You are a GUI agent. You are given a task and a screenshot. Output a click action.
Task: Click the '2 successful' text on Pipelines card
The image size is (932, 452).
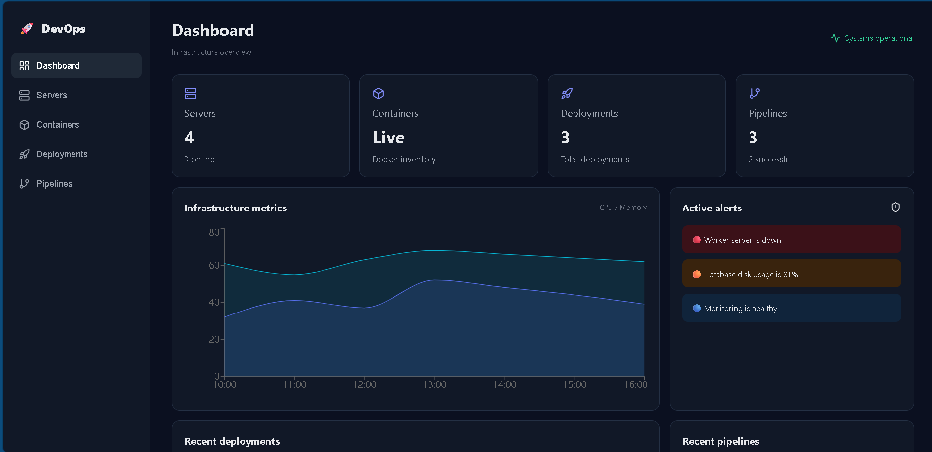coord(770,159)
